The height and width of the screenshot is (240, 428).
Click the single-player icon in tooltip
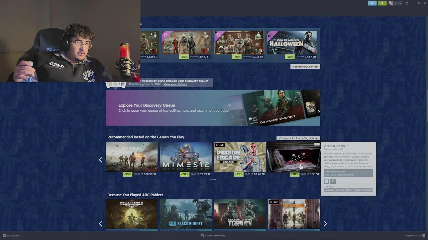coord(333,181)
